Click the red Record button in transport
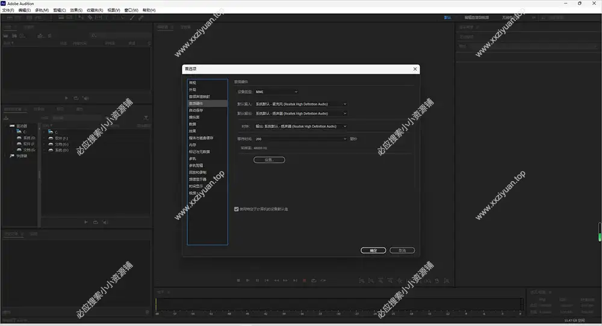Viewport: 602px width, 326px height. (305, 280)
